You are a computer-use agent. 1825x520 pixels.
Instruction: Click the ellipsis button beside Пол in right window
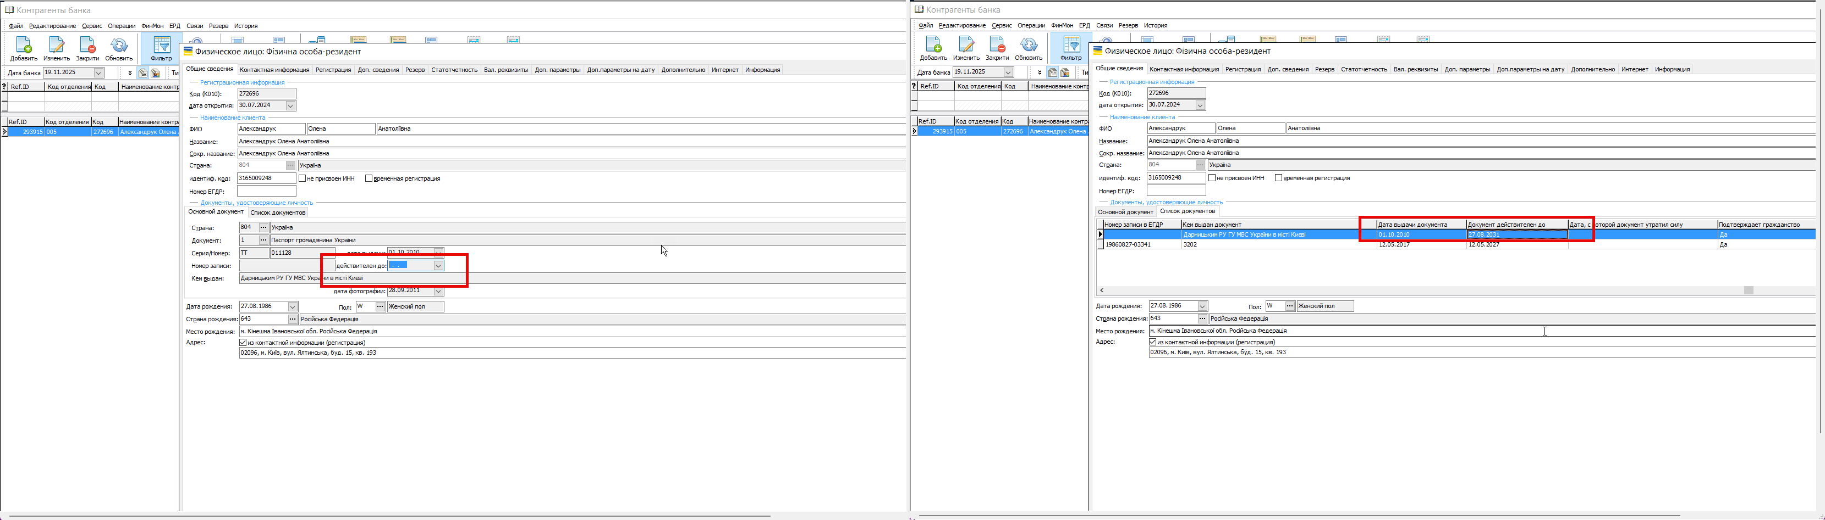1290,306
